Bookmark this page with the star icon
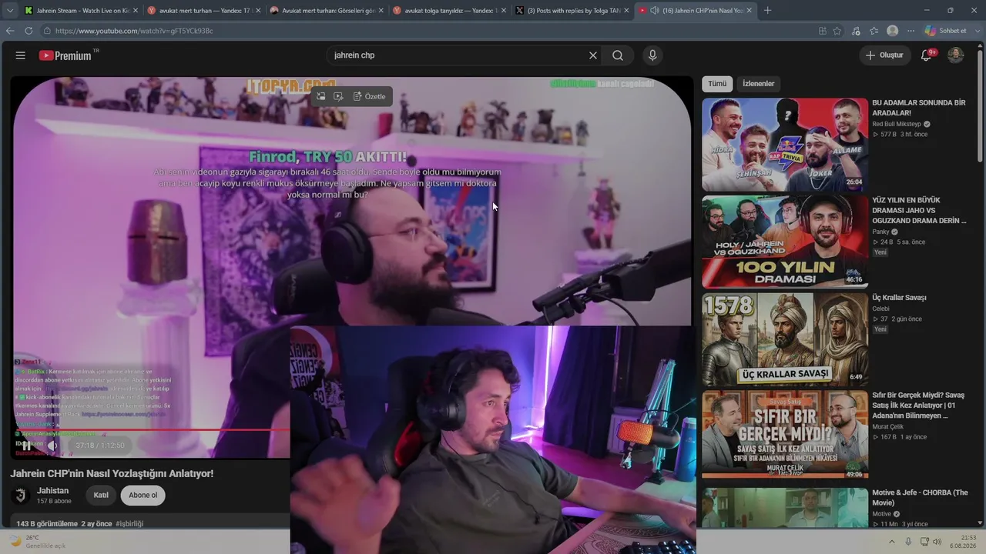 (837, 31)
